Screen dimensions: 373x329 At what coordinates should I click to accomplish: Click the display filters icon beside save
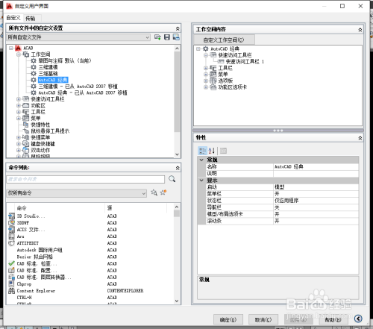click(x=176, y=37)
